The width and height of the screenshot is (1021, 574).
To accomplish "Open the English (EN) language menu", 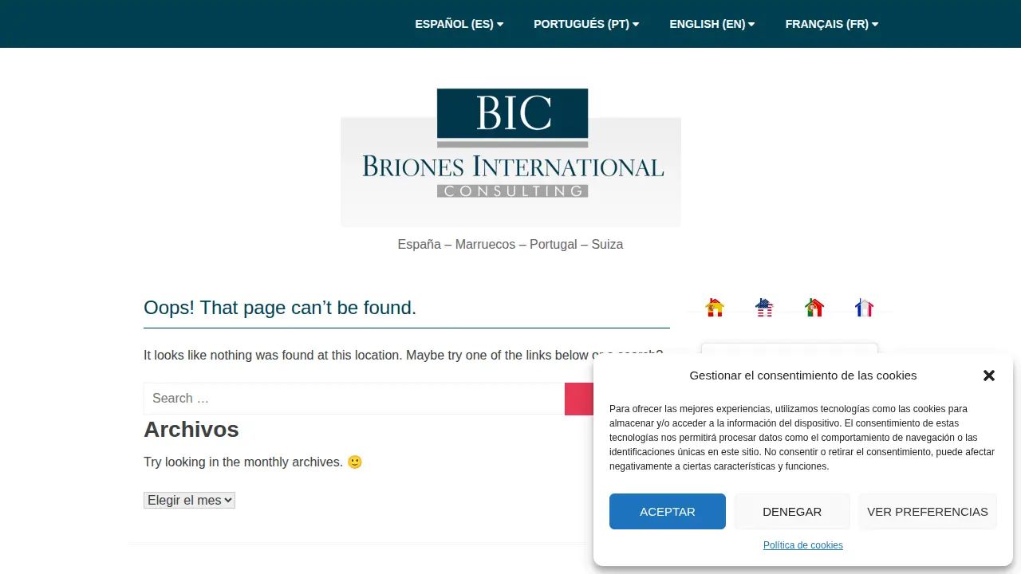I will (x=712, y=24).
